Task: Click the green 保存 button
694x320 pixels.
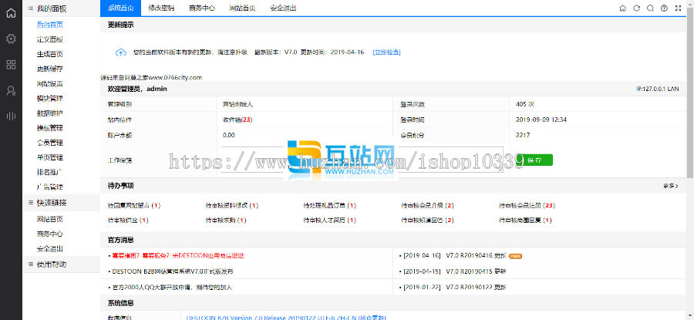Action: 534,160
